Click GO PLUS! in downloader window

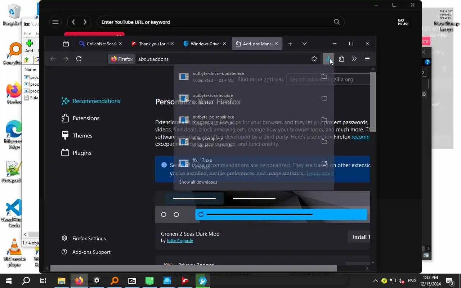point(403,22)
